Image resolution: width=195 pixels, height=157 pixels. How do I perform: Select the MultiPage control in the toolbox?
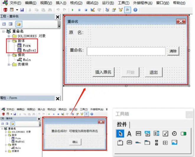click(147, 143)
